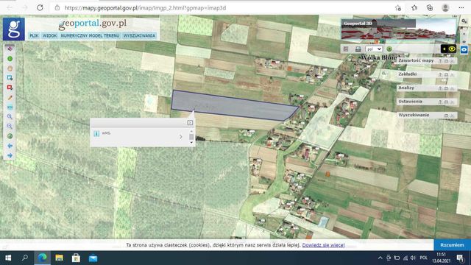Image resolution: width=471 pixels, height=265 pixels.
Task: Click the top eraser-like tool in left toolbar
Action: (10, 49)
